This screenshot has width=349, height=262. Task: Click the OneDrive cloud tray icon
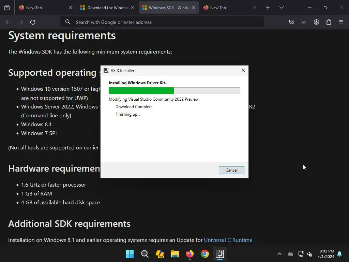(290, 254)
